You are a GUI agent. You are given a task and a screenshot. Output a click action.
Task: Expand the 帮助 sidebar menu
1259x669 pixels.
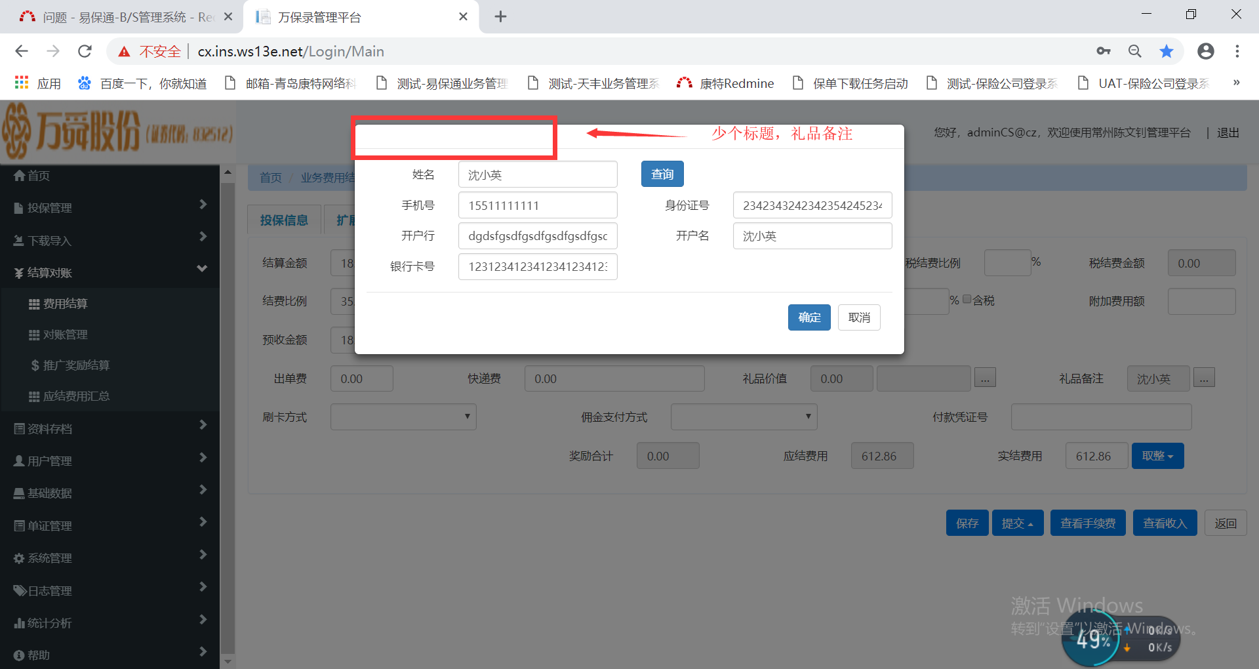(x=110, y=655)
